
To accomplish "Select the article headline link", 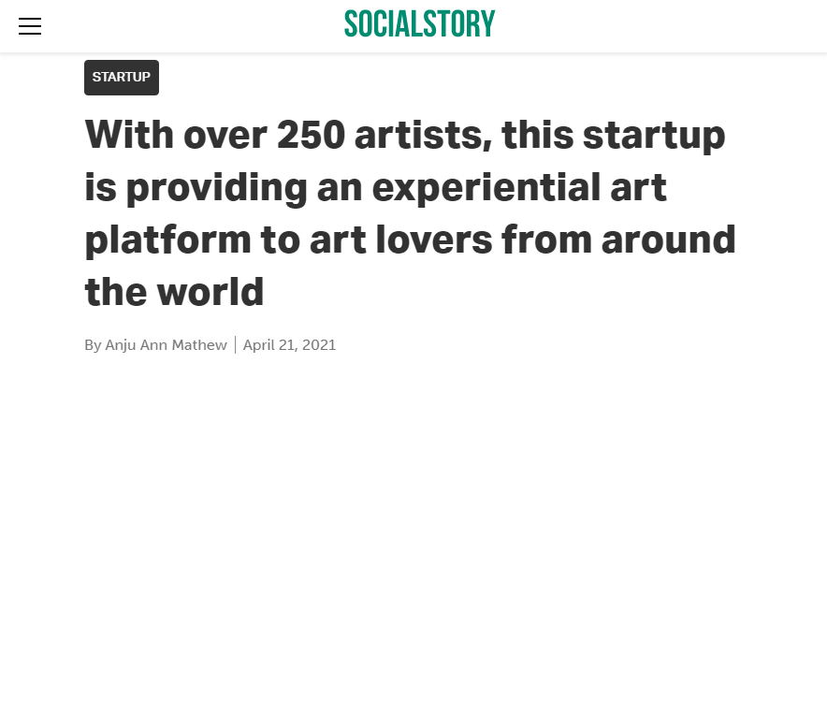I will 410,212.
